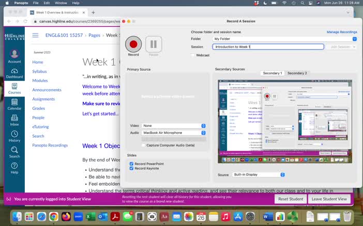Open Audio dropdown set to MacBook Air Microphone
The height and width of the screenshot is (226, 363).
click(x=173, y=133)
